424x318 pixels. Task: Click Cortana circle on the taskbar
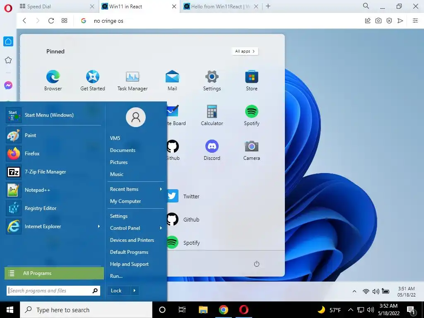point(162,310)
